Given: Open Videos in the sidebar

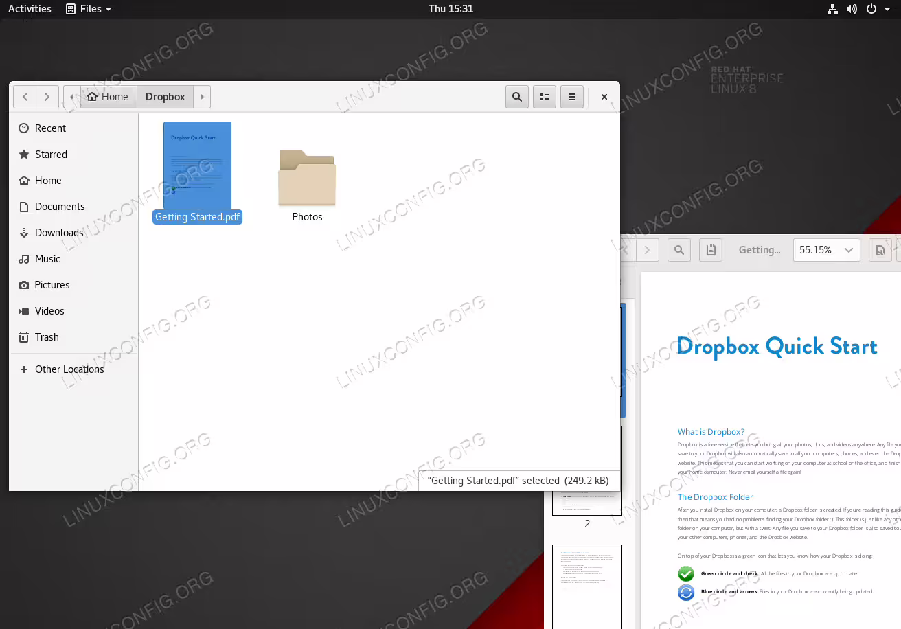Looking at the screenshot, I should tap(73, 311).
